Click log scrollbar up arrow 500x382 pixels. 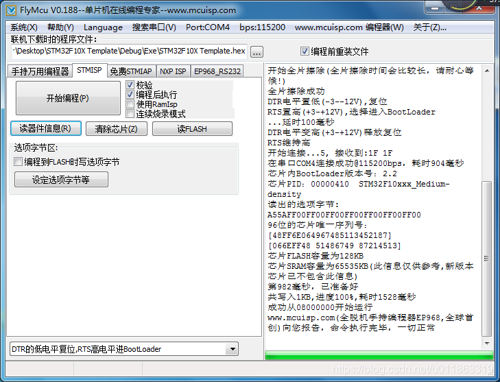487,71
